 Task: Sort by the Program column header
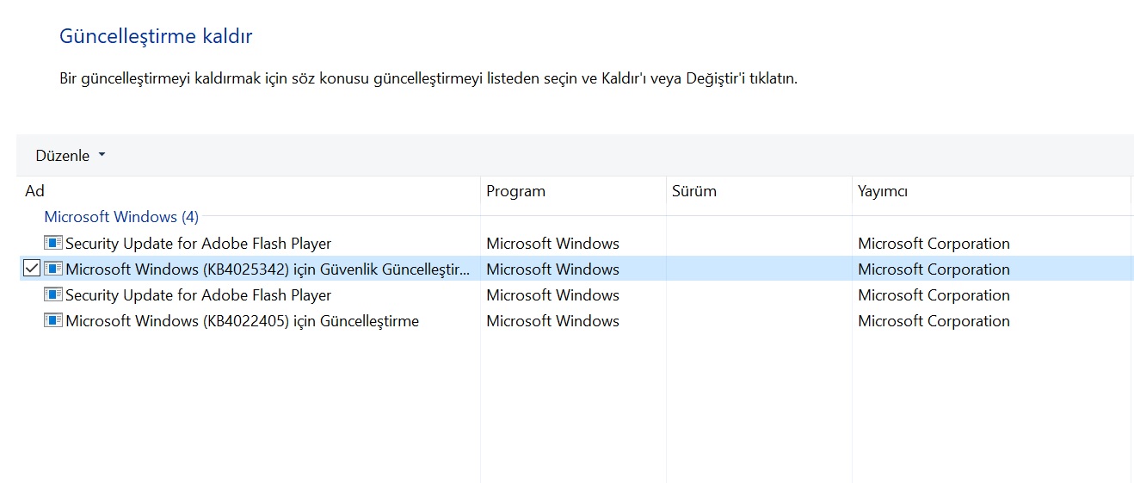click(x=515, y=191)
